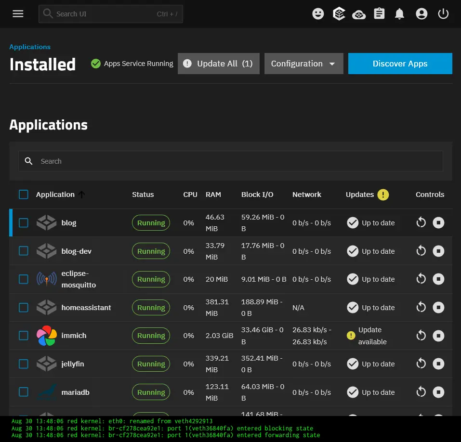The width and height of the screenshot is (461, 442).
Task: Stop the homeassistant app
Action: 438,307
